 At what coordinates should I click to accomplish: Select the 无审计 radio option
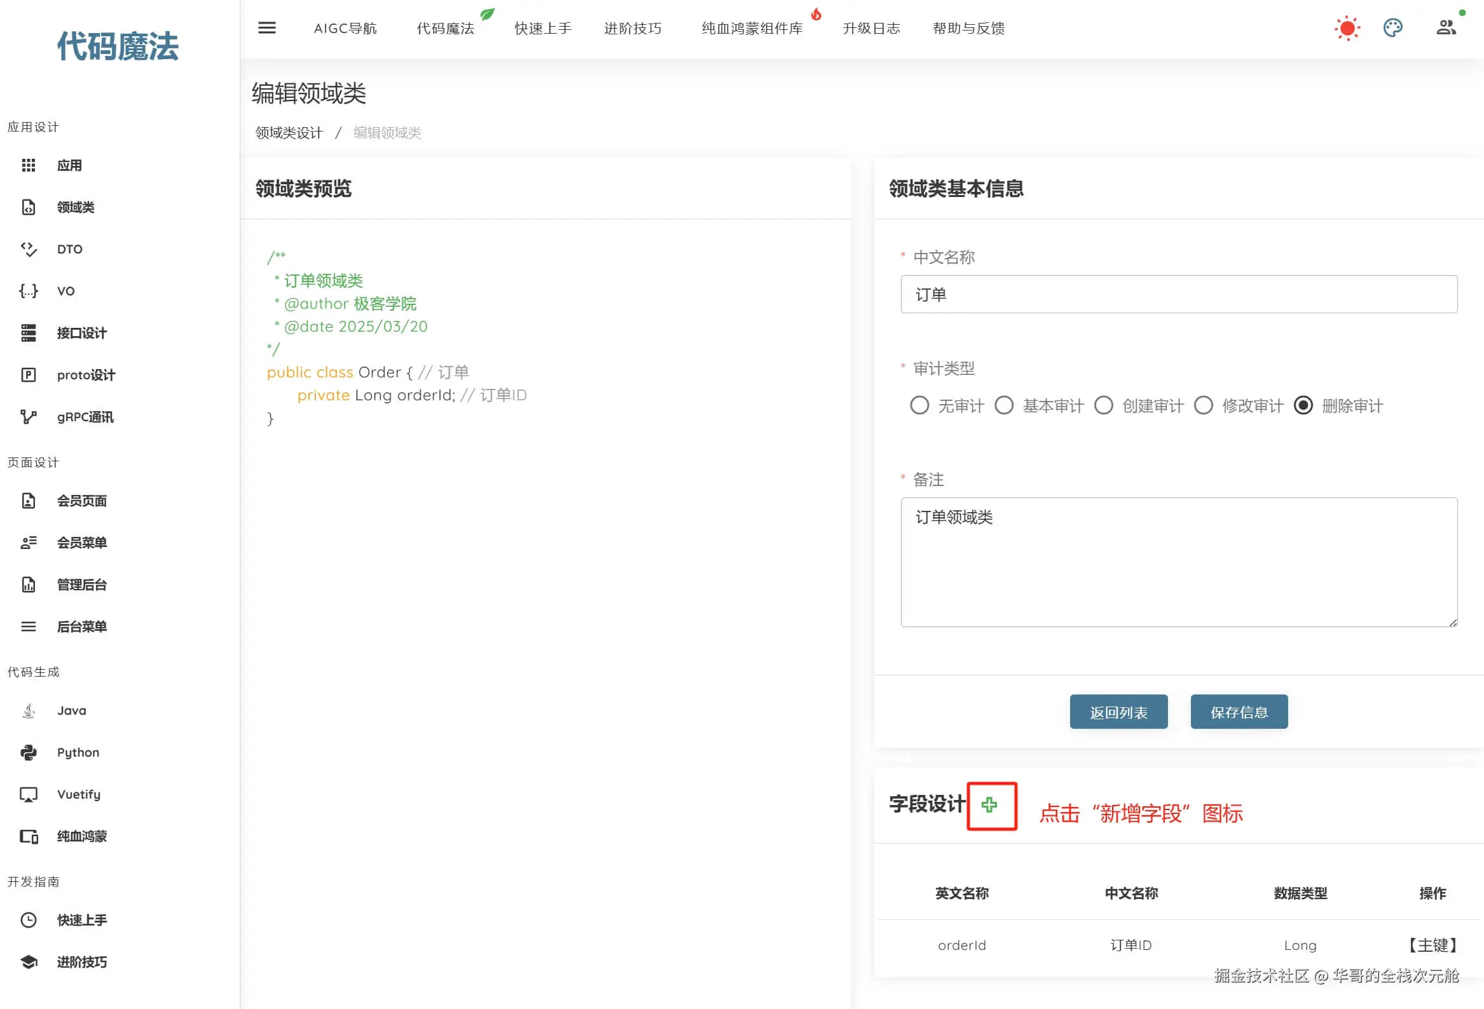[x=919, y=405]
